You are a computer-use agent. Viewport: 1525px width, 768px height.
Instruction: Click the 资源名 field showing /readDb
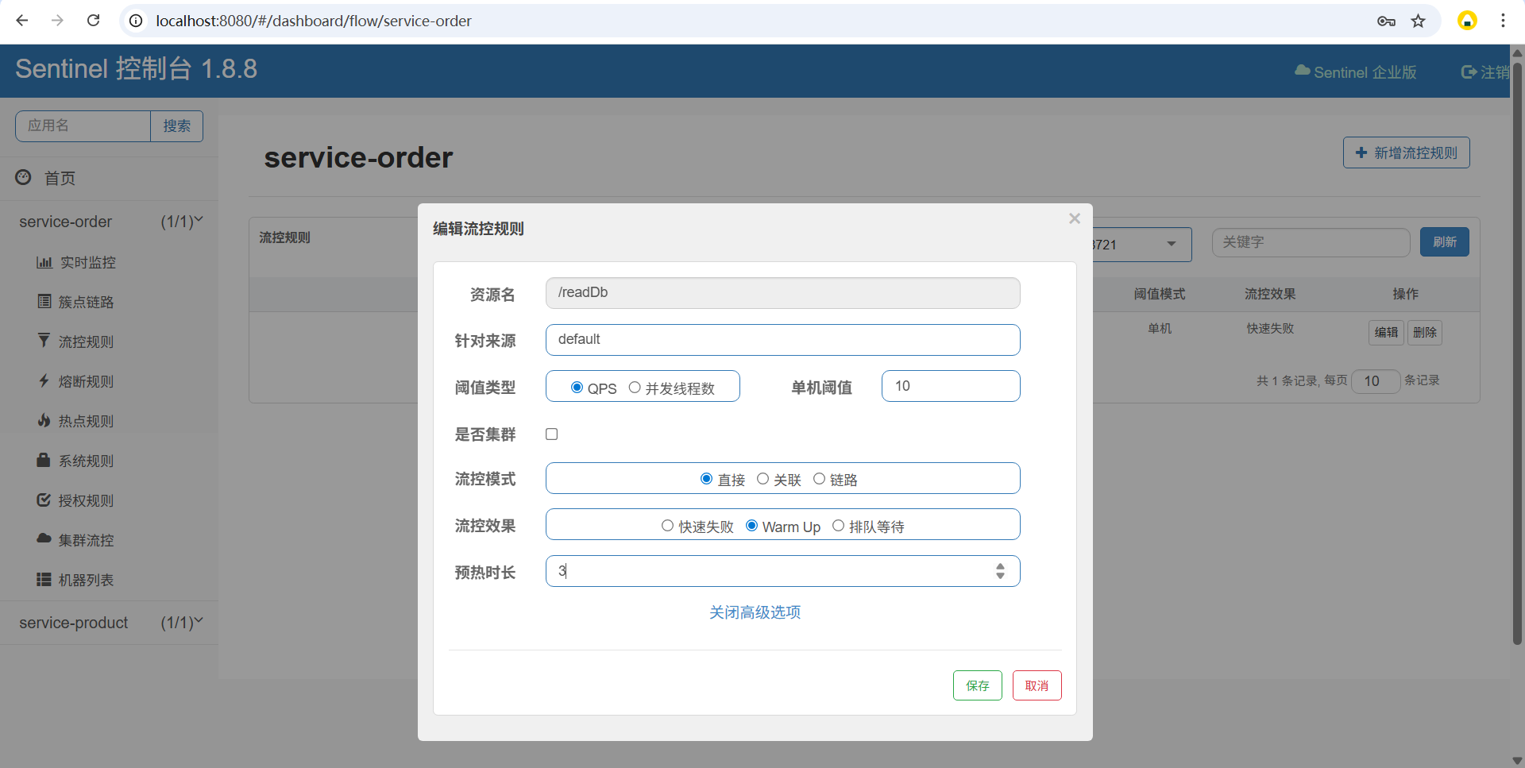[783, 293]
